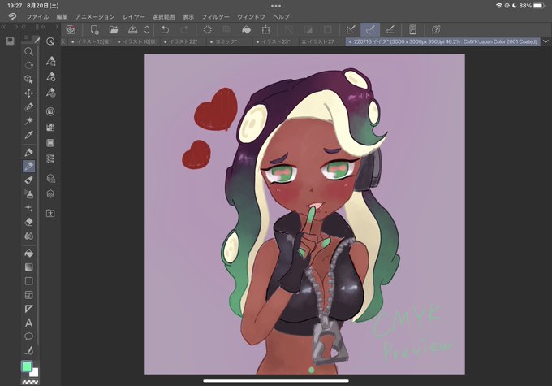Expand the collapsed panel with left double arrows
The height and width of the screenshot is (386, 552).
[2, 27]
